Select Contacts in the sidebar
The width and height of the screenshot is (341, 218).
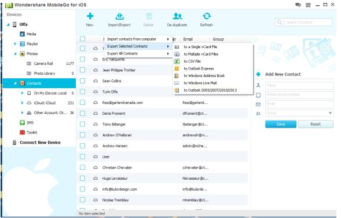(39, 83)
